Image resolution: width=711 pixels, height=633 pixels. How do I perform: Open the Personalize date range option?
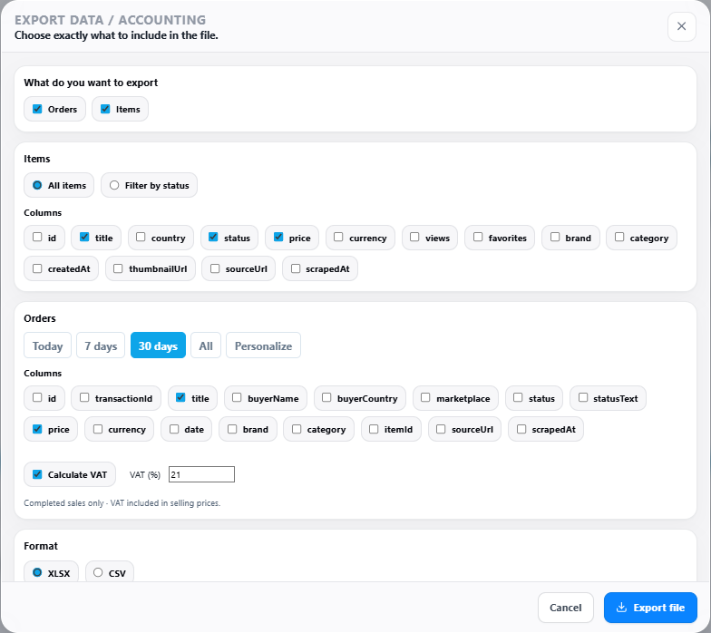click(263, 346)
